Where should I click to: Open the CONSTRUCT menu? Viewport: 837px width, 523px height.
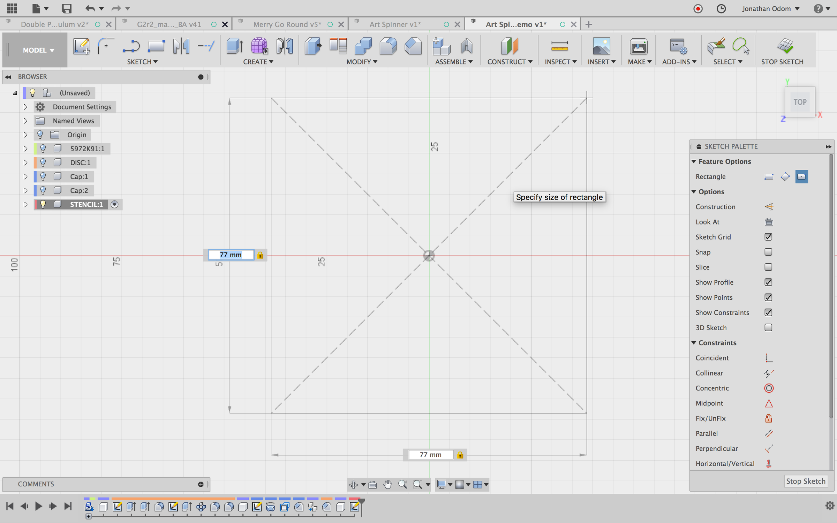click(x=510, y=62)
